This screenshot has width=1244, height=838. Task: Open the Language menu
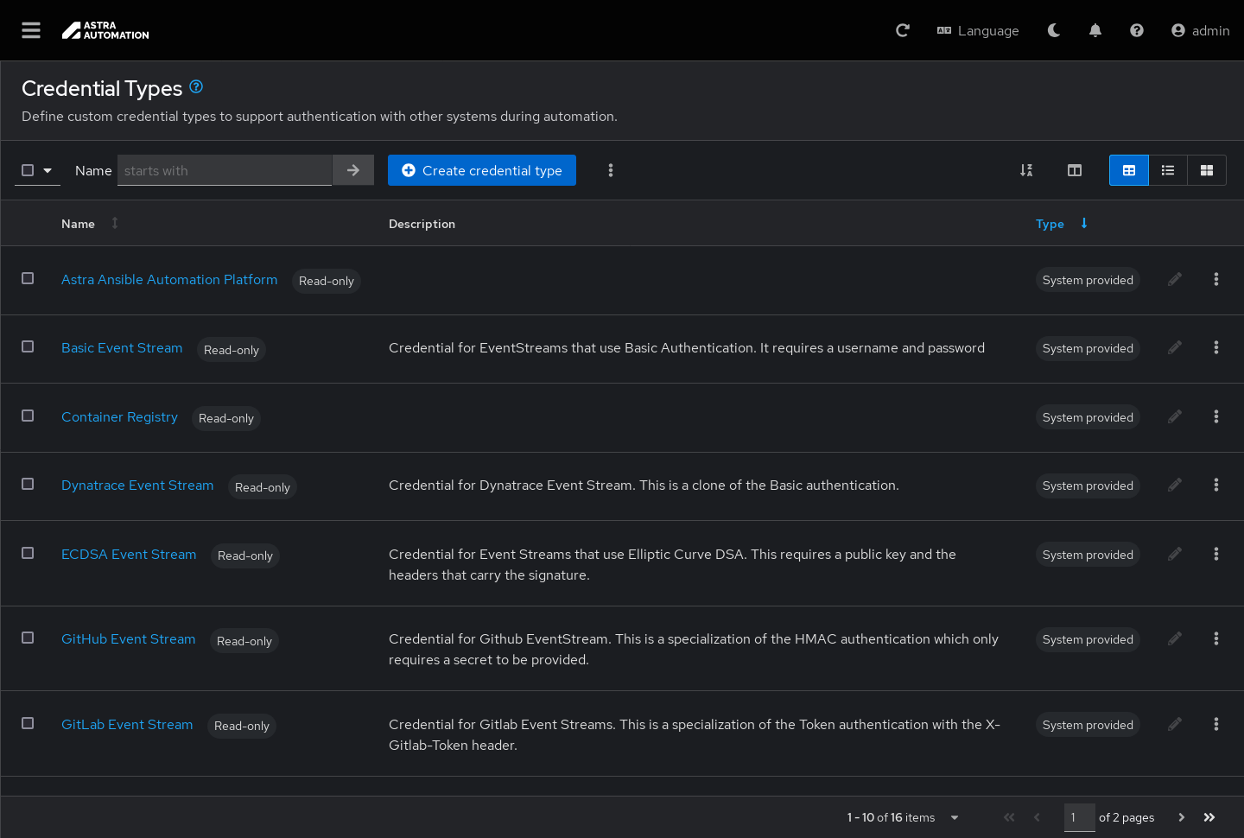pos(978,30)
